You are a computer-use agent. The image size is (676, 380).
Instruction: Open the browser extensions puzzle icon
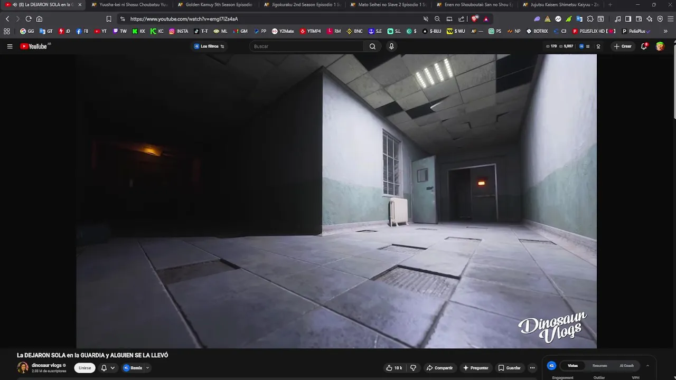tap(590, 19)
